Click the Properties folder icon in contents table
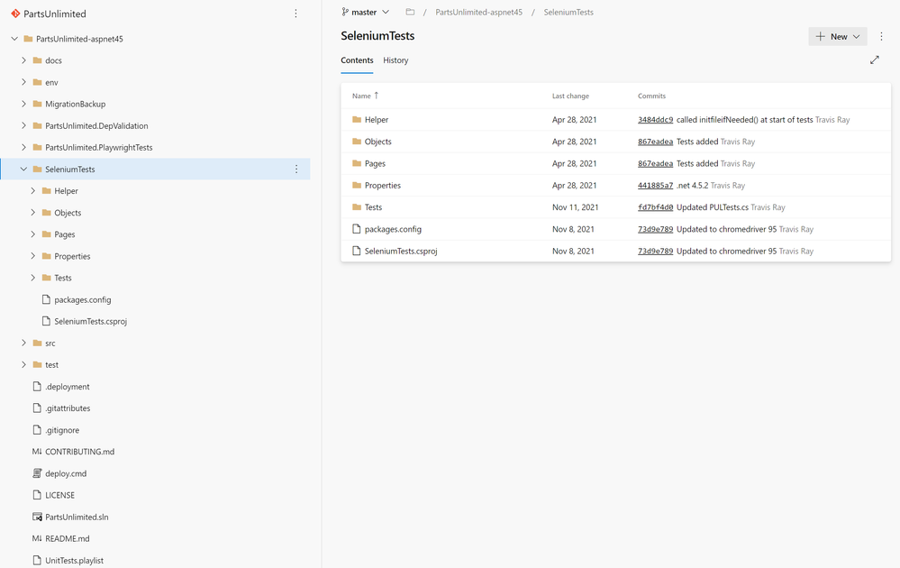The height and width of the screenshot is (568, 900). click(x=357, y=185)
